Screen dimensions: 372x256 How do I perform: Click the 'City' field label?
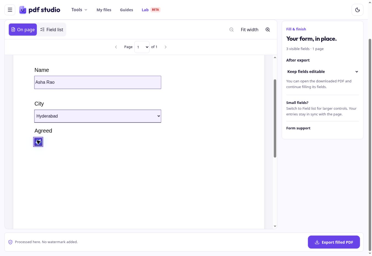tap(39, 104)
